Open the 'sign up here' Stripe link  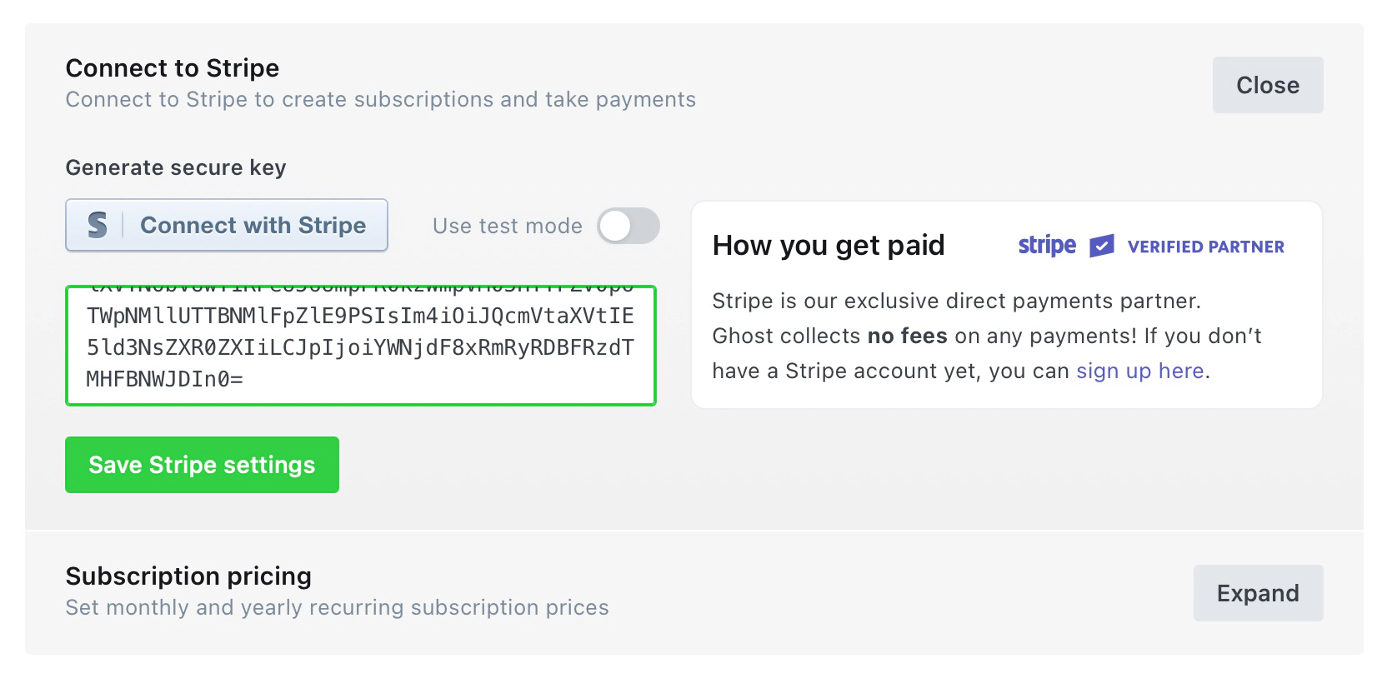(1140, 371)
